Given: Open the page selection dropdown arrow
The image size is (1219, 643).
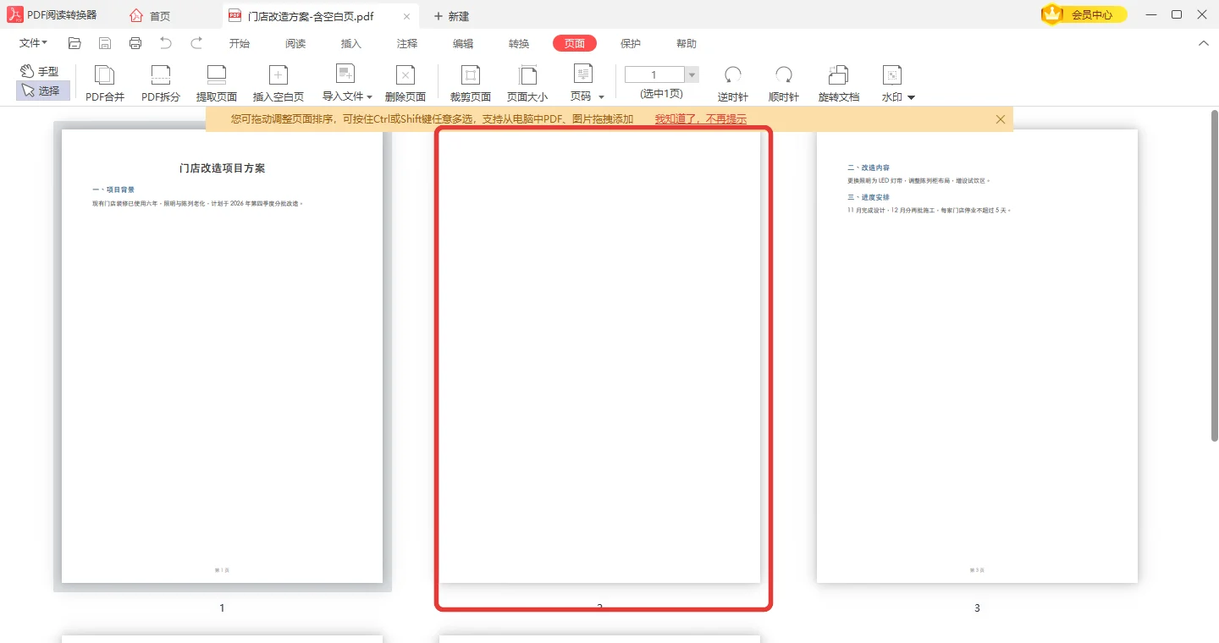Looking at the screenshot, I should point(692,74).
